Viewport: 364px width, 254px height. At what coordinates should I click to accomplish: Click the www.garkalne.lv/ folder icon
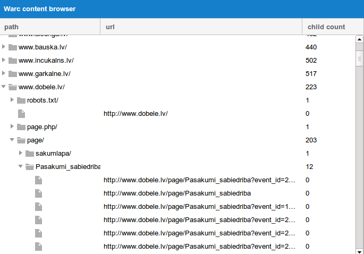point(13,74)
